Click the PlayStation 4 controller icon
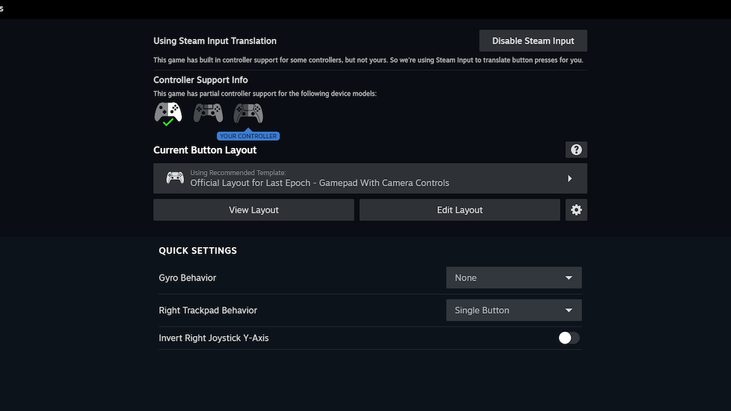Screen dimensions: 731x411 tap(208, 113)
